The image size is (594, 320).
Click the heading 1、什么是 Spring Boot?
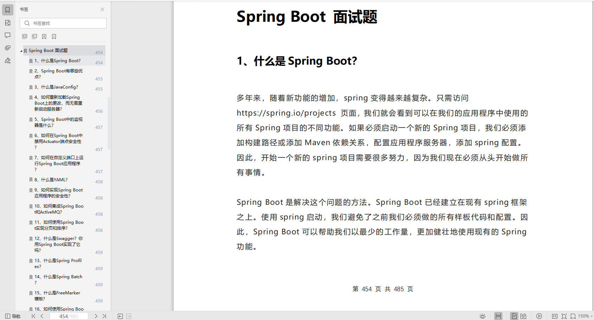pyautogui.click(x=297, y=61)
